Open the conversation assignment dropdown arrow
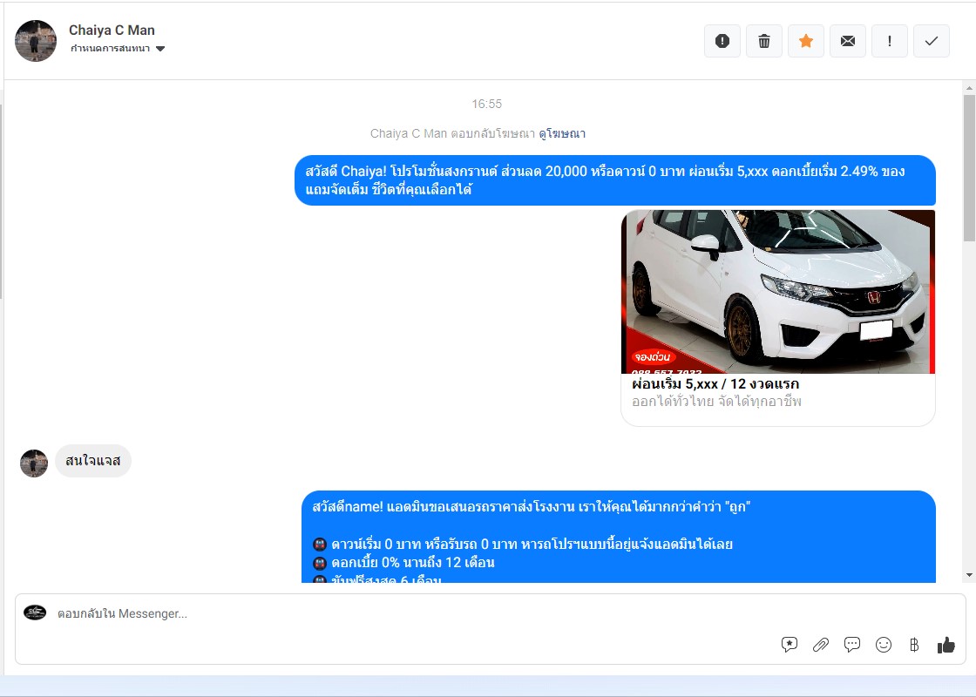Image resolution: width=976 pixels, height=697 pixels. [x=160, y=49]
